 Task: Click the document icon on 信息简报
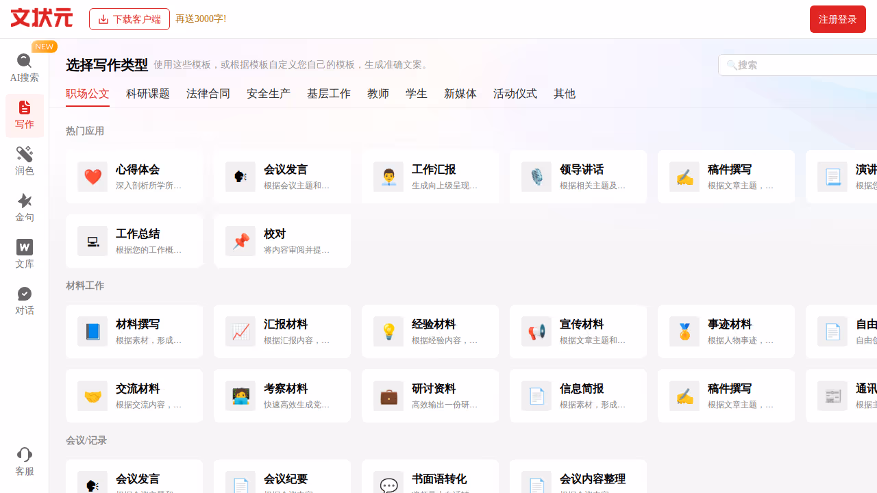[536, 396]
